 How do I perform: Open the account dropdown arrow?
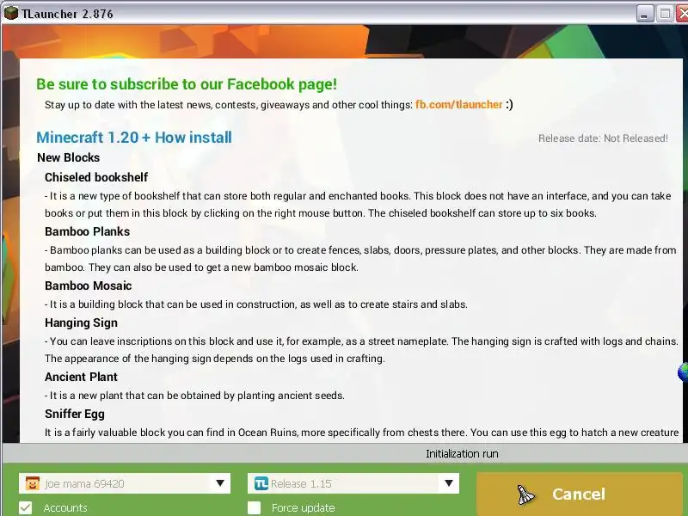pyautogui.click(x=220, y=483)
